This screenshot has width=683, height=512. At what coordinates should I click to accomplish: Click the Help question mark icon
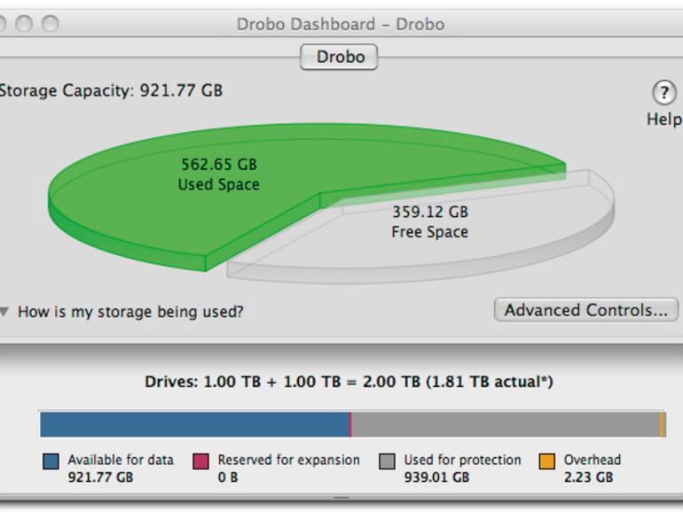point(664,92)
